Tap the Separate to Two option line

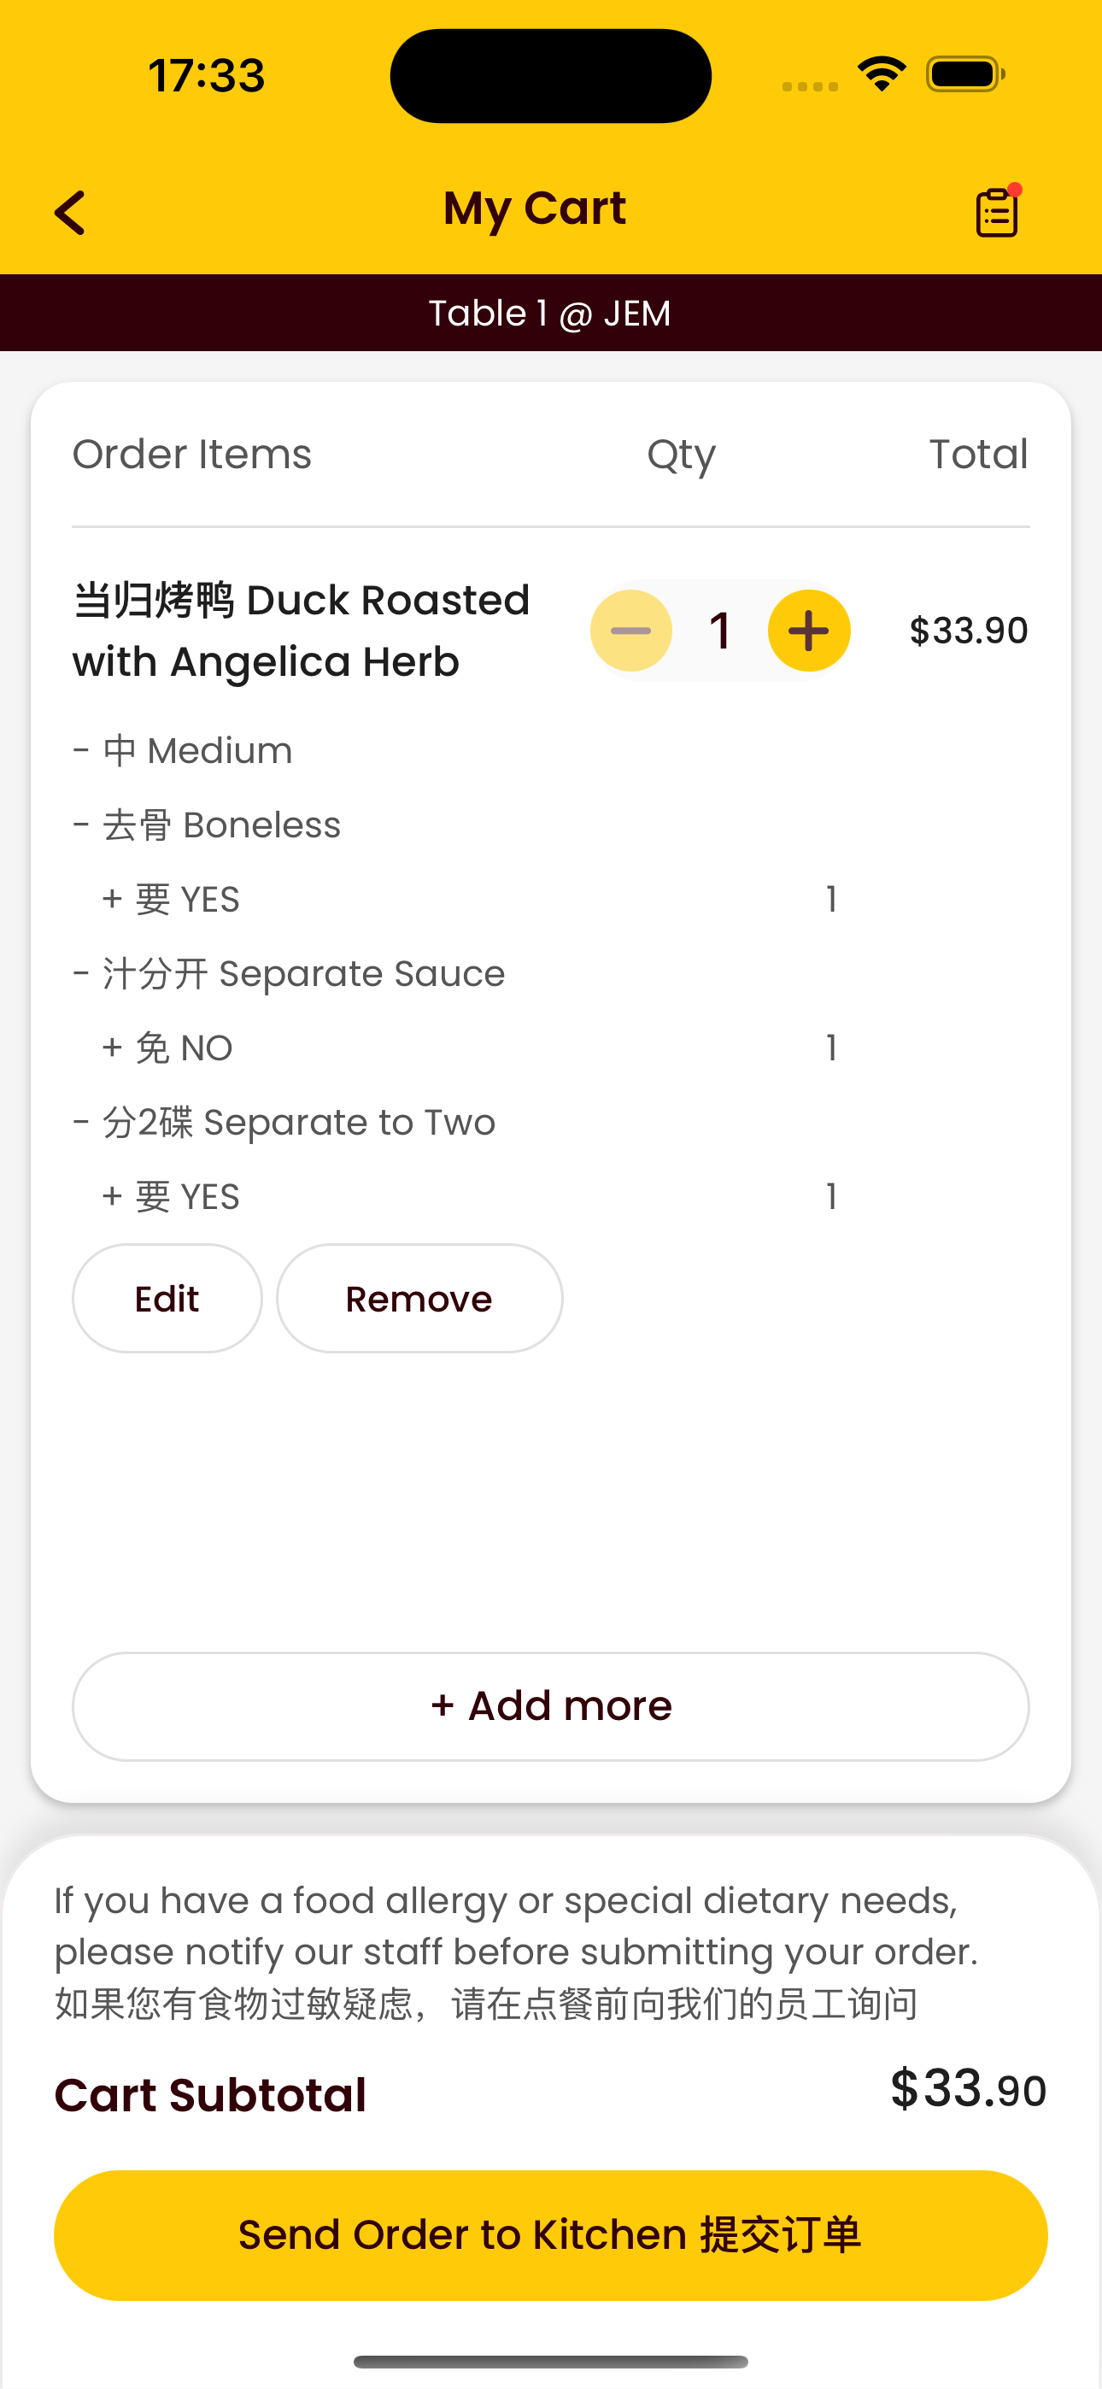(x=284, y=1122)
